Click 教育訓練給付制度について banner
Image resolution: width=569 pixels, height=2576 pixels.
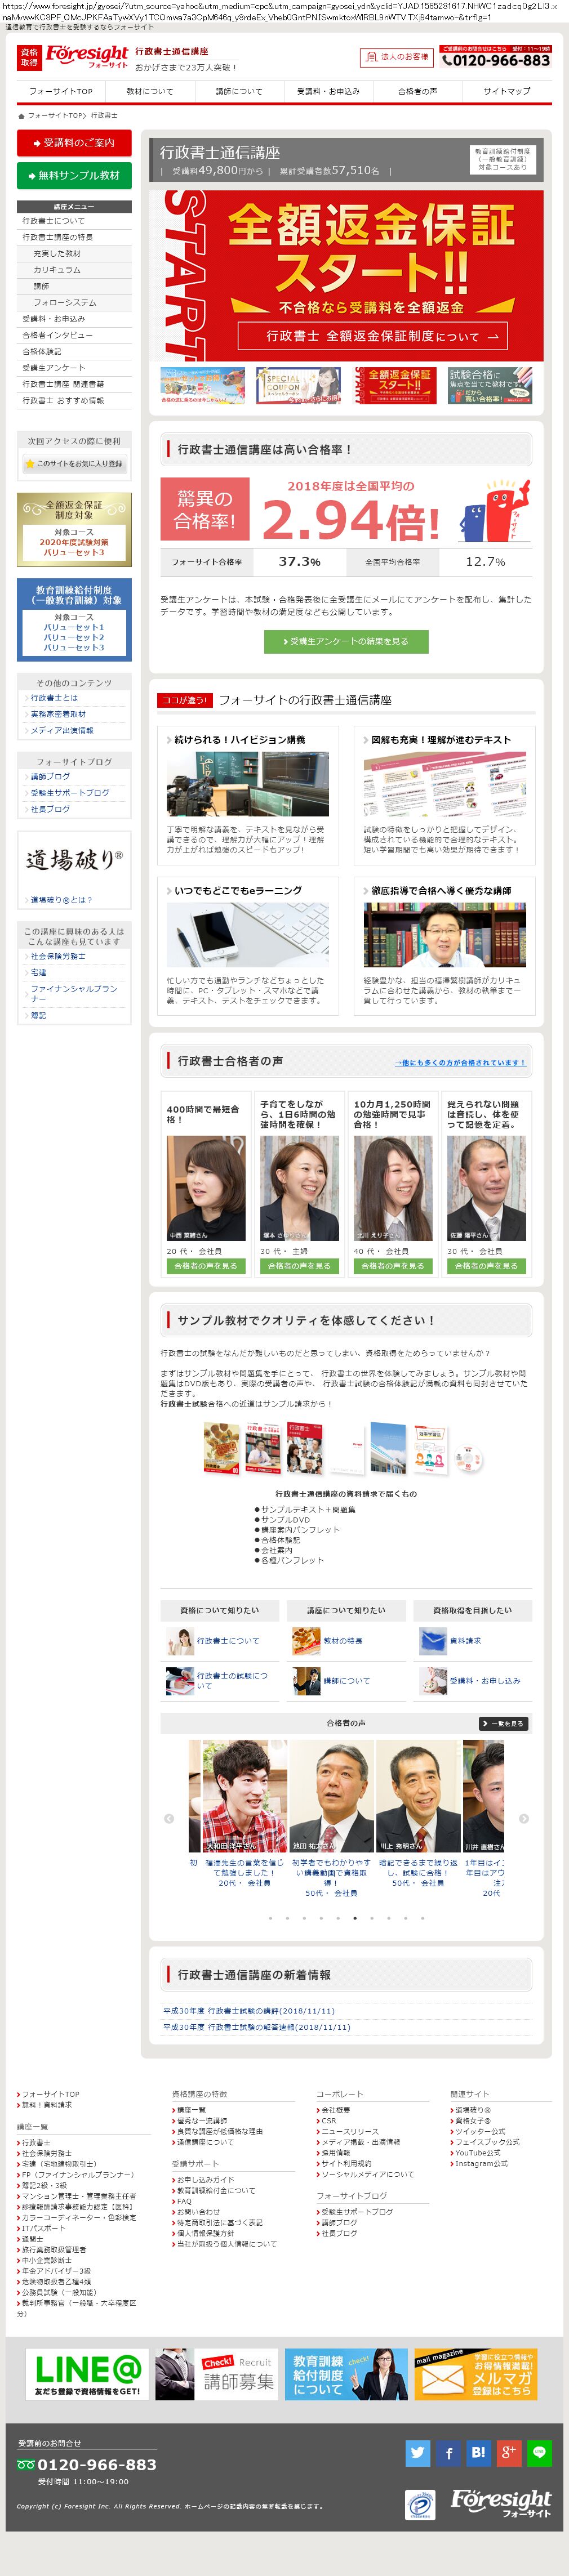347,2375
